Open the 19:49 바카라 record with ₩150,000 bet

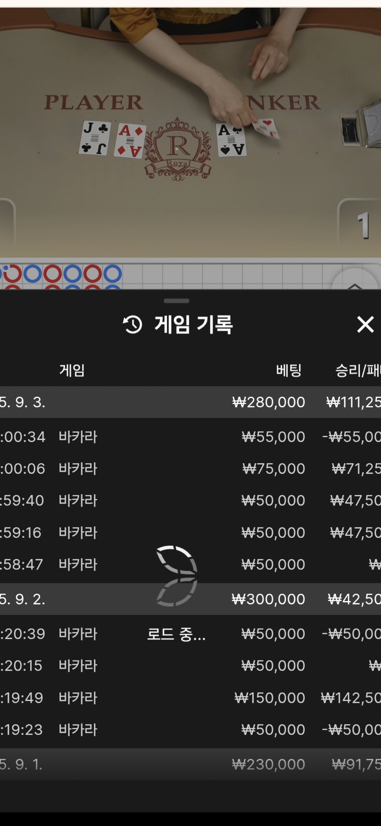click(x=190, y=698)
